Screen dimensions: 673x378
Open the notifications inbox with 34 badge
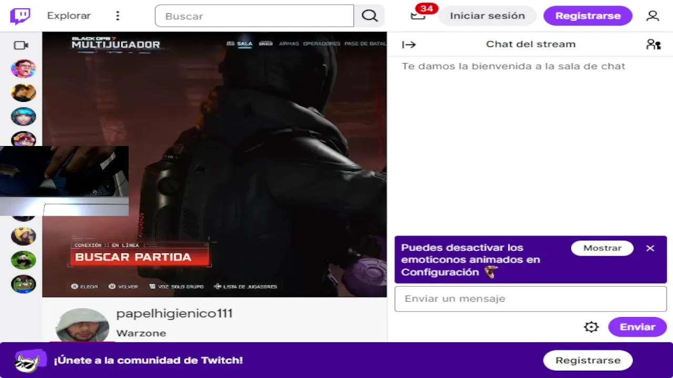[419, 16]
